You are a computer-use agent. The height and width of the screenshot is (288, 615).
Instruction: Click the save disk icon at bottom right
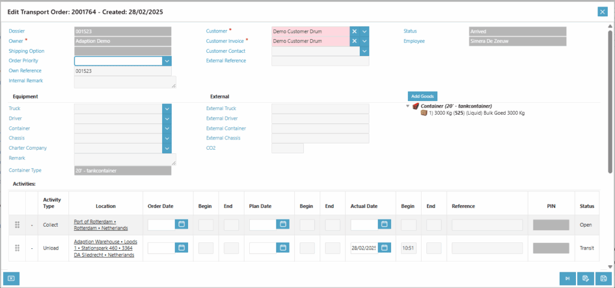(602, 278)
